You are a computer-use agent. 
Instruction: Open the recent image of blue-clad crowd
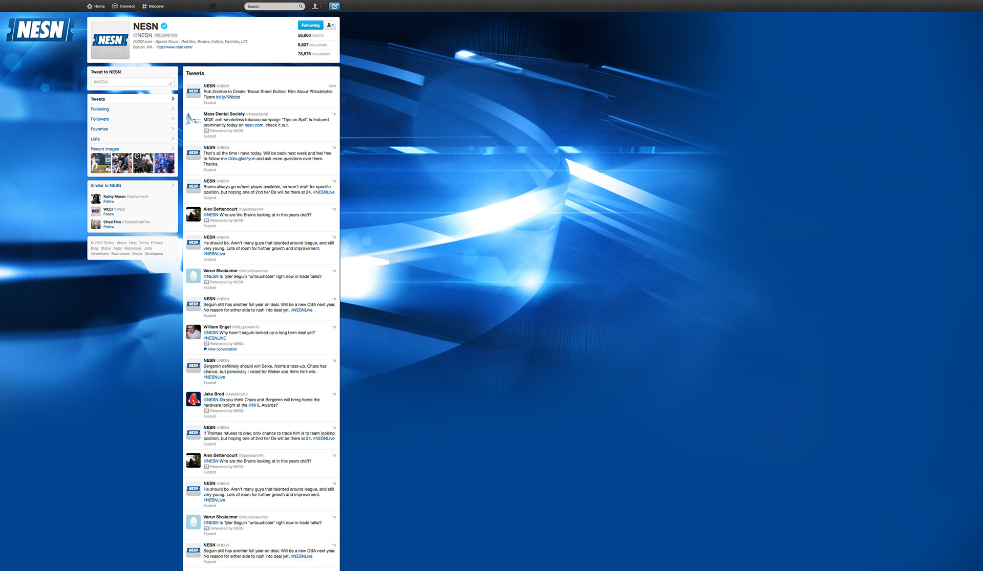pyautogui.click(x=164, y=163)
